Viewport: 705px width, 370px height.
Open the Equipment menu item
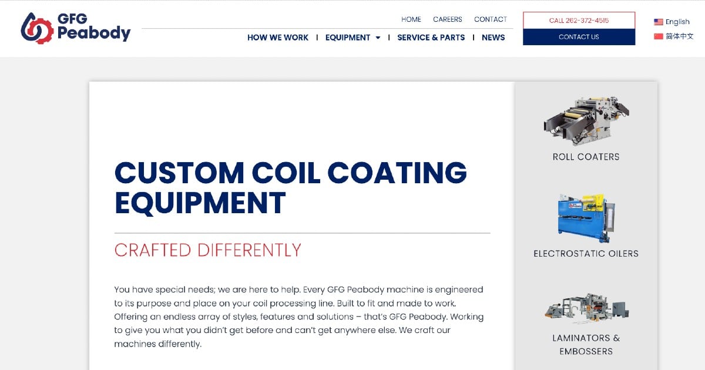[x=348, y=38]
